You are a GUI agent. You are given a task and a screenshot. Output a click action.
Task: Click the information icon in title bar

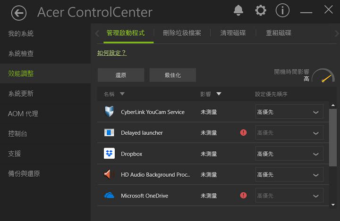(x=282, y=10)
